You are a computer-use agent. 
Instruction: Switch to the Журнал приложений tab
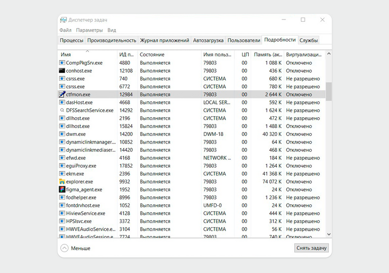tap(164, 40)
